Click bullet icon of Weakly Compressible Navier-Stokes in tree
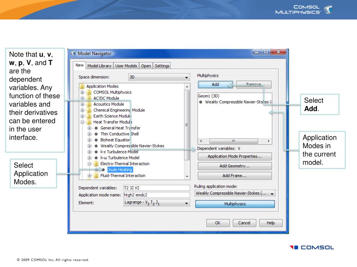The width and height of the screenshot is (357, 267). [96, 146]
